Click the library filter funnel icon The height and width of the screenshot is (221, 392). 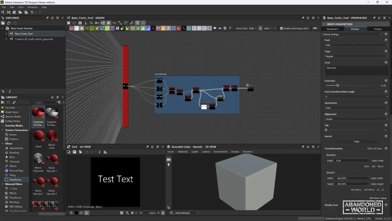click(59, 102)
